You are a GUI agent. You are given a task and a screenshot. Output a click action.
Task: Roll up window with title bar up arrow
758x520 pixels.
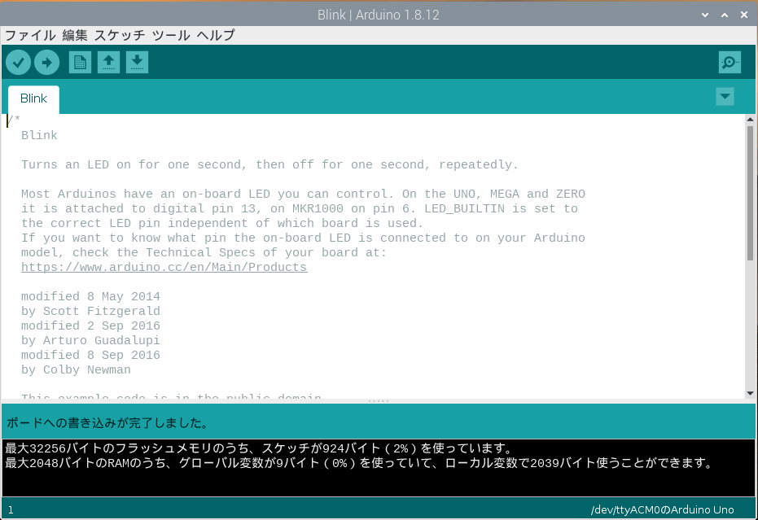[x=725, y=15]
